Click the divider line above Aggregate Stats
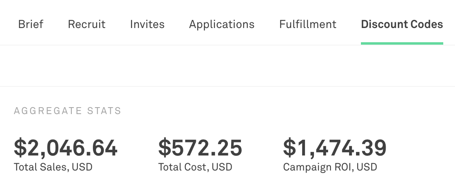 pyautogui.click(x=227, y=86)
